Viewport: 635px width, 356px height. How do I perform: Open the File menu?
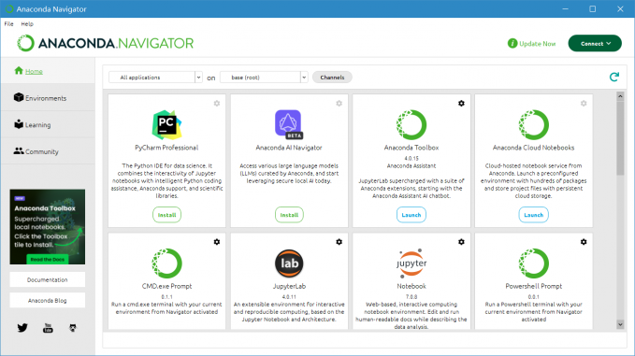point(9,24)
